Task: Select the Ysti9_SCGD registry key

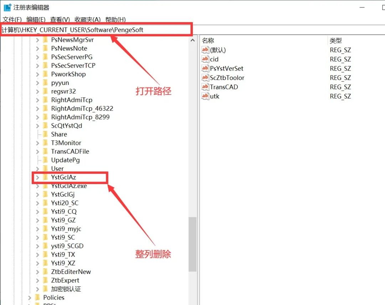Action: [x=67, y=246]
